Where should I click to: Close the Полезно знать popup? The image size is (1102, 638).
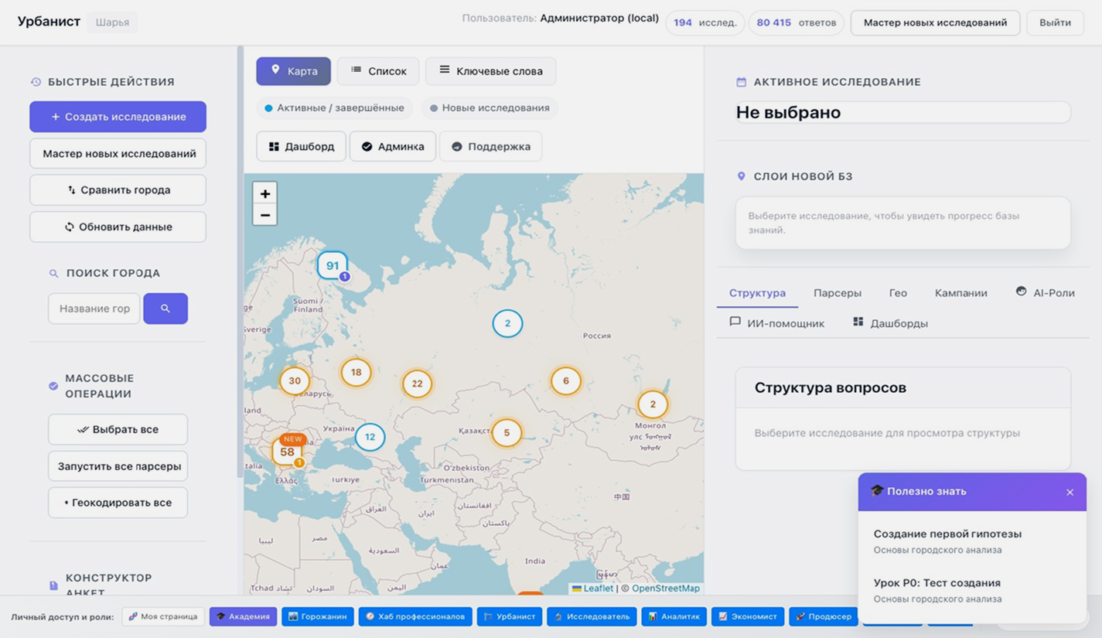[x=1070, y=492]
